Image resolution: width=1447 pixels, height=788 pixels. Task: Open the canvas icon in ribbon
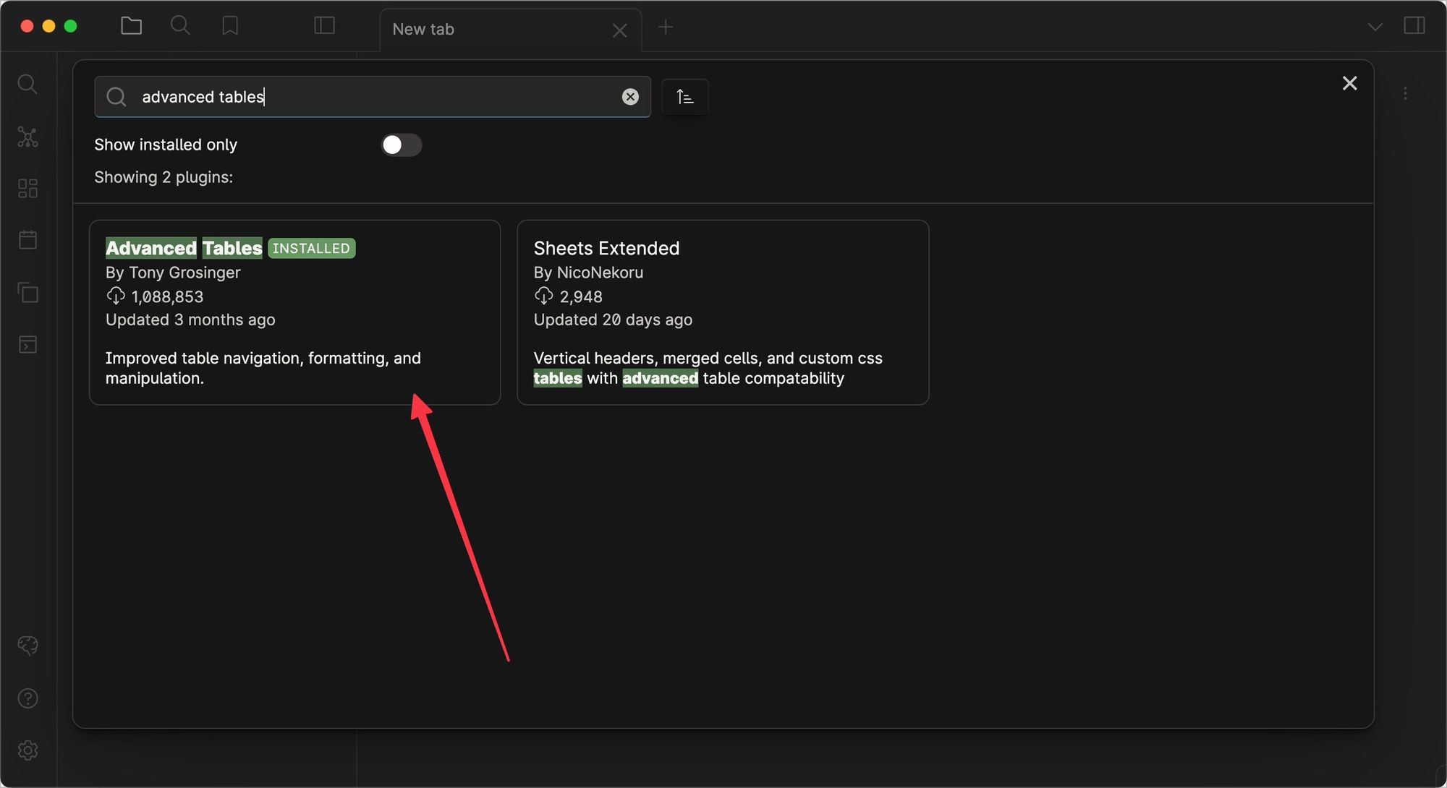point(27,189)
